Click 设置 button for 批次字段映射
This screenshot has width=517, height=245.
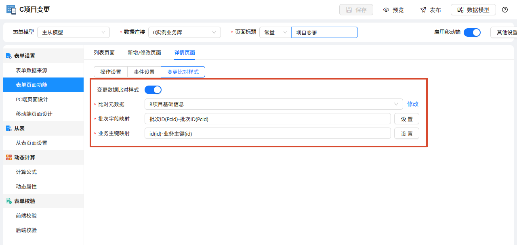pyautogui.click(x=407, y=119)
